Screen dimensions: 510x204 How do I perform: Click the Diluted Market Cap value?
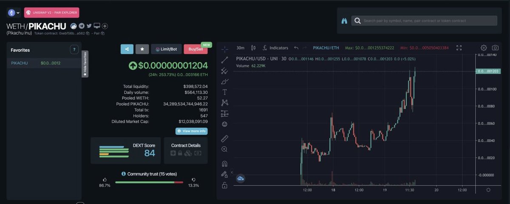193,121
